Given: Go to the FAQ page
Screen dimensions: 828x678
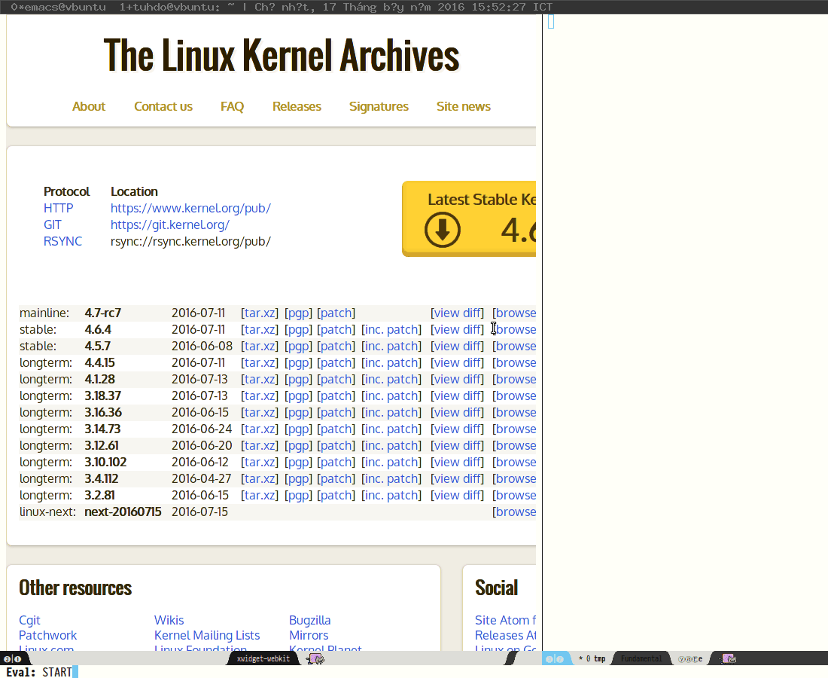Looking at the screenshot, I should [x=233, y=106].
